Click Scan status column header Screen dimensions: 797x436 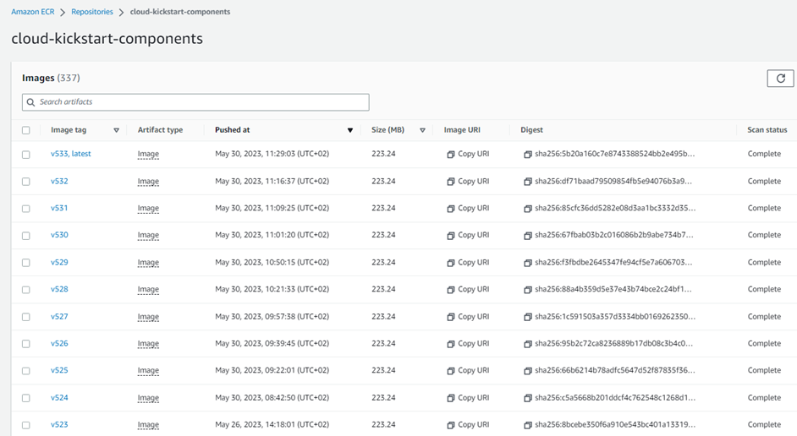click(x=767, y=130)
